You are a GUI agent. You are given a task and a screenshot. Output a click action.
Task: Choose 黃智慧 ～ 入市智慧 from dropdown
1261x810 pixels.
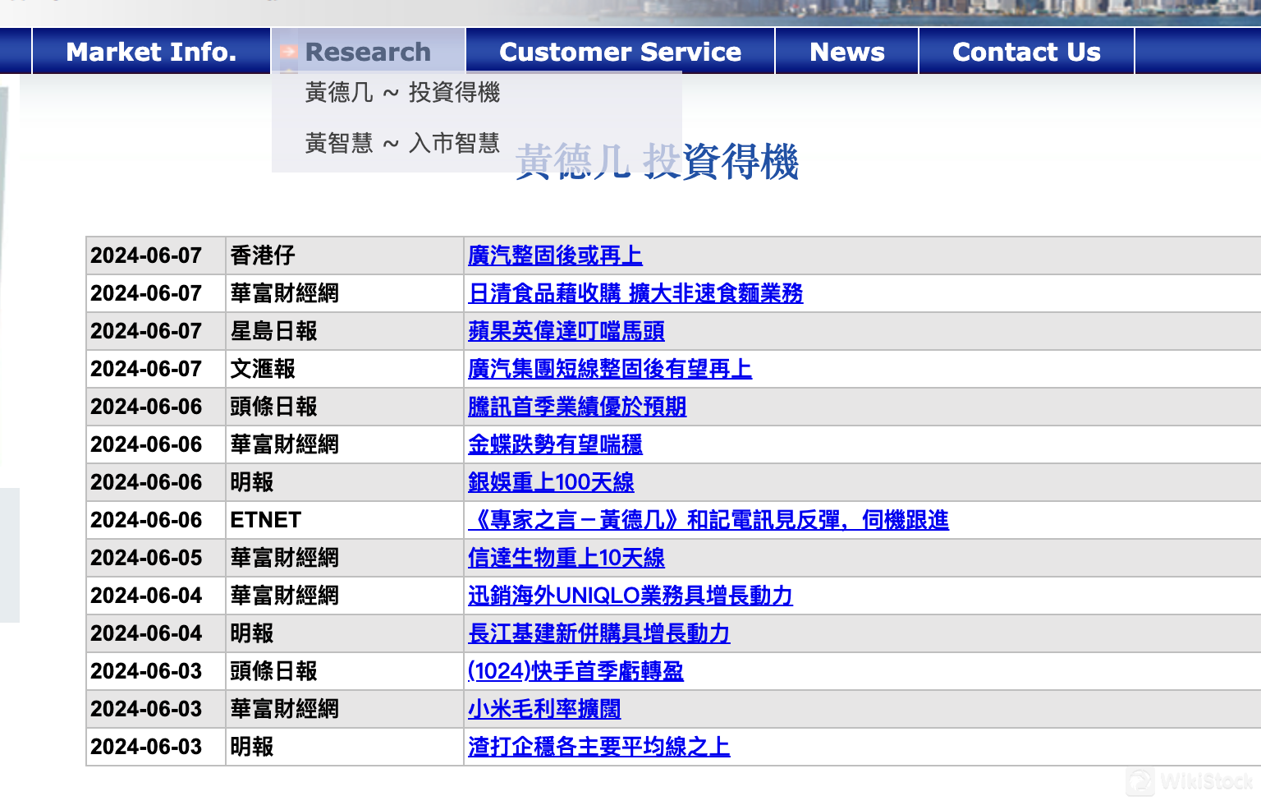tap(402, 144)
